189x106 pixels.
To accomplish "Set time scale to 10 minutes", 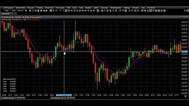I will [x=69, y=11].
